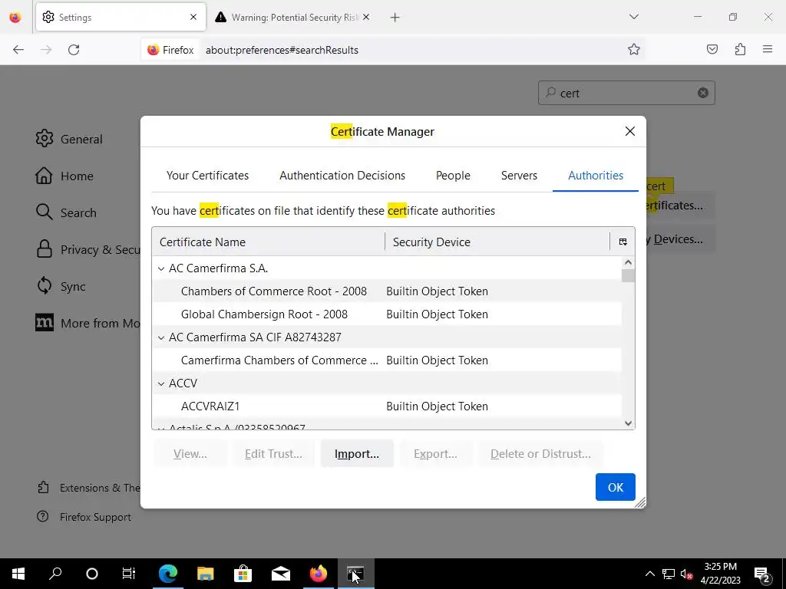Click the View... button
786x589 pixels.
(x=190, y=453)
